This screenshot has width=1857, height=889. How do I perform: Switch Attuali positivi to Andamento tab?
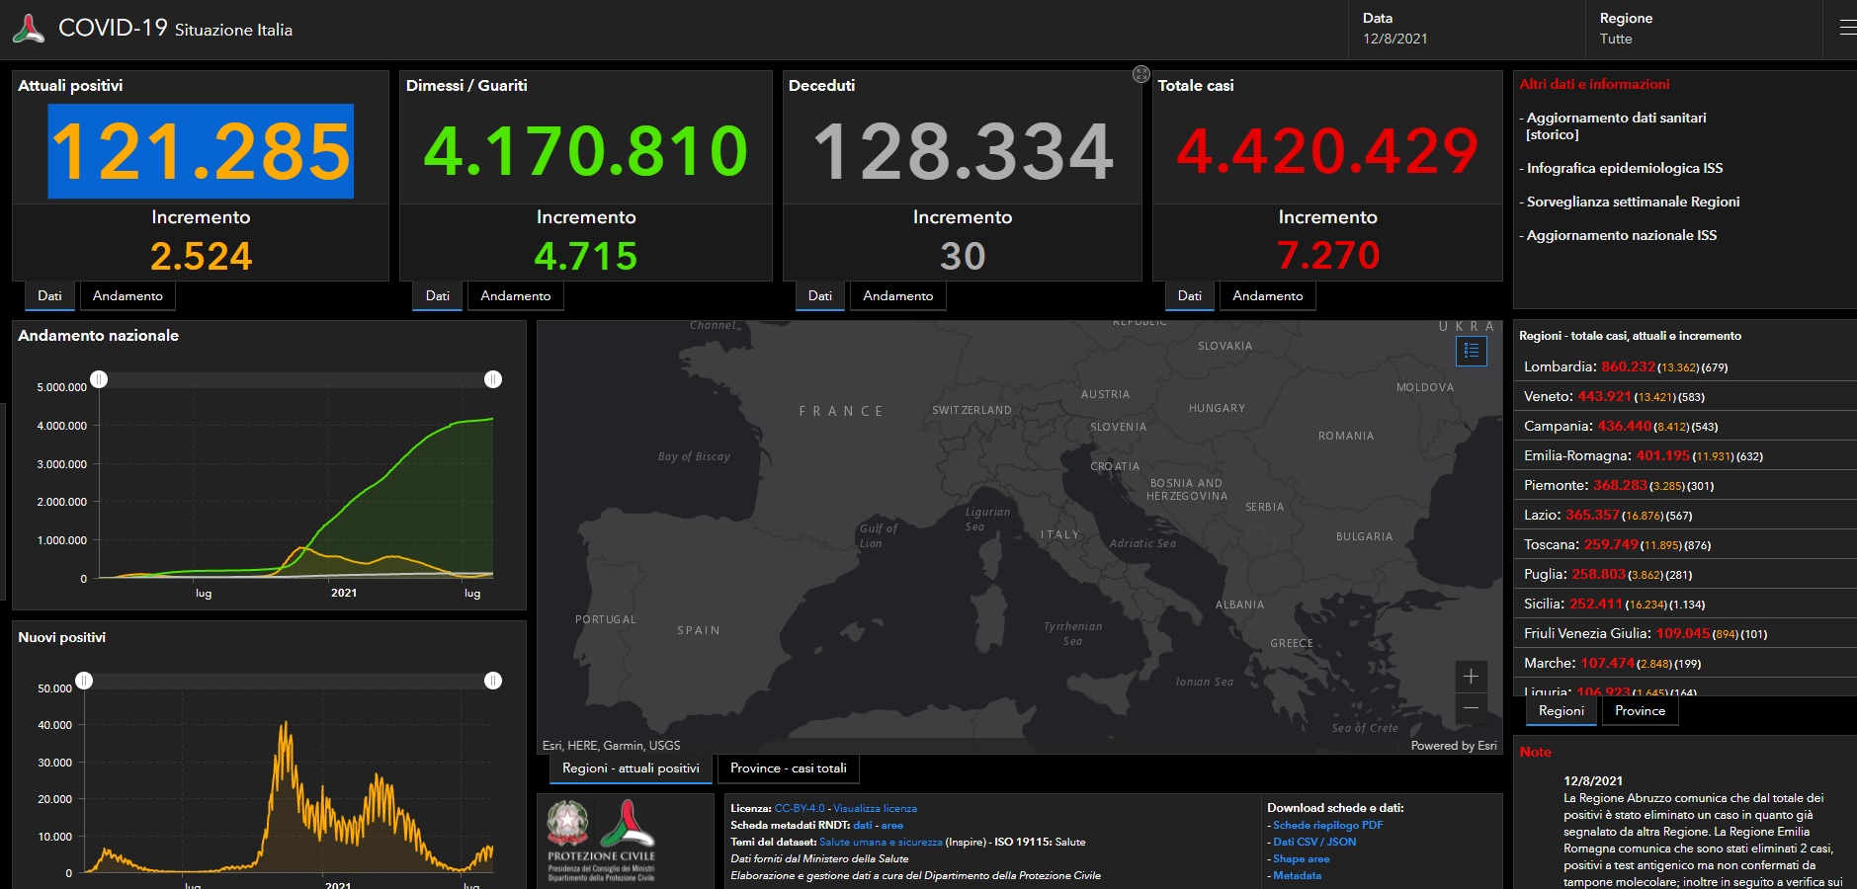click(x=127, y=296)
